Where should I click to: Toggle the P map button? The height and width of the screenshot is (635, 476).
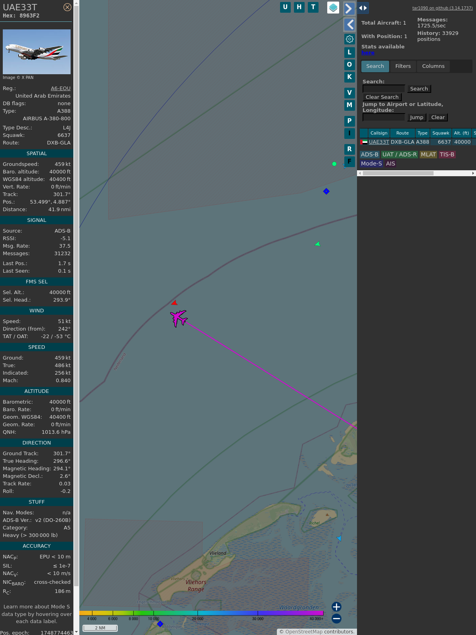pos(349,121)
